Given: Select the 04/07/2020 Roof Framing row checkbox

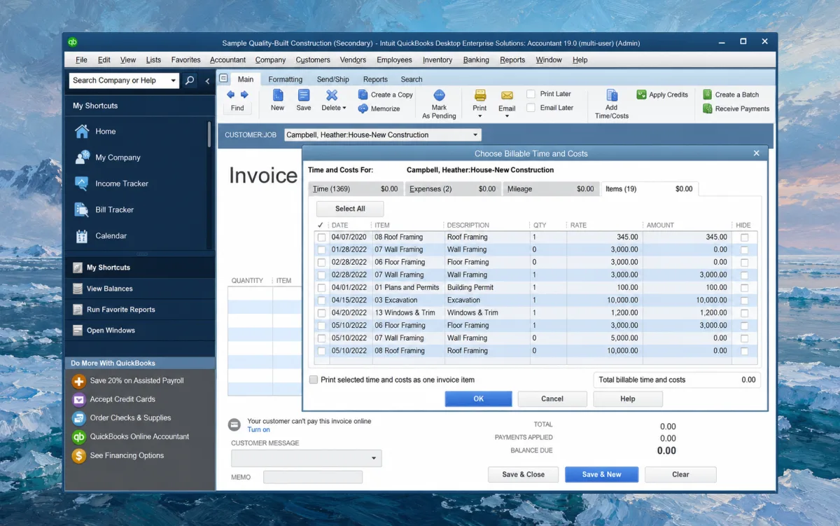Looking at the screenshot, I should (321, 237).
